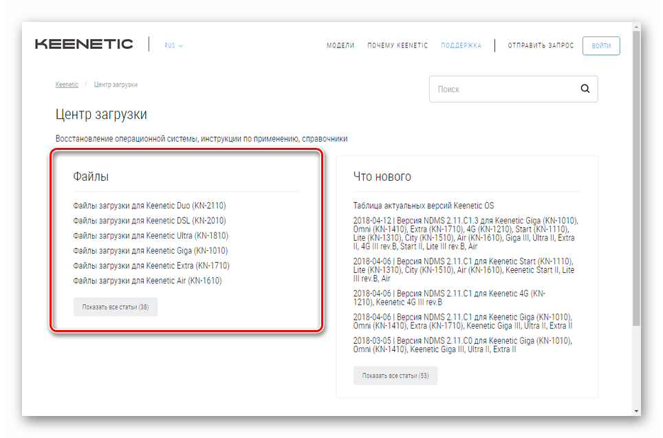
Task: Open files for Keenetic Ultra (KN-1810)
Action: point(150,236)
